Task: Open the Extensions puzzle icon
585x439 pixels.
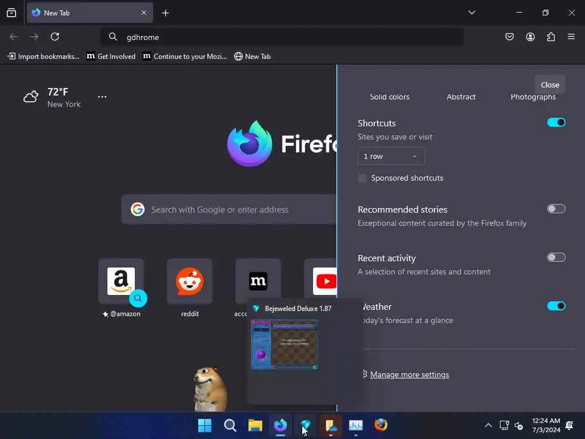Action: click(x=551, y=37)
